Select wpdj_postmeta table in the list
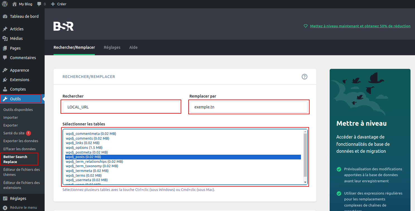The image size is (415, 211). click(x=87, y=152)
